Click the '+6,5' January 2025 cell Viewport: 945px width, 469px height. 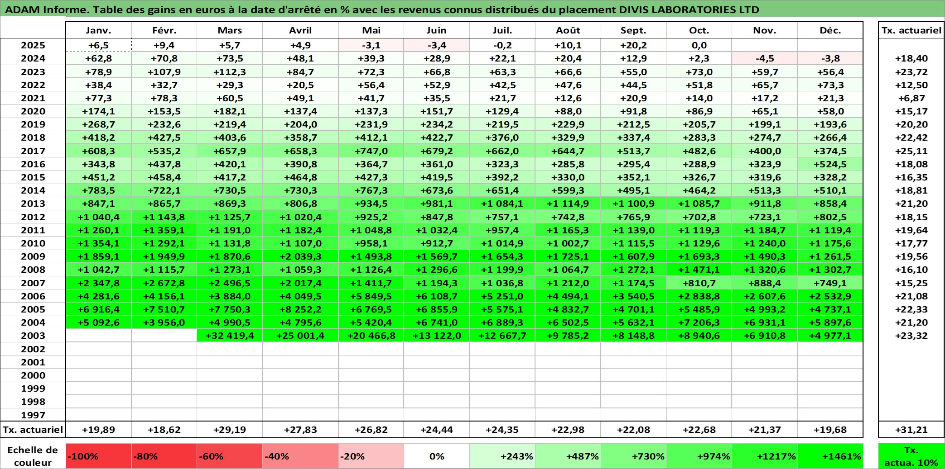pyautogui.click(x=99, y=45)
